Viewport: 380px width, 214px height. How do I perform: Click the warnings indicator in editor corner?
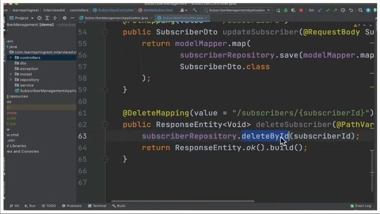coord(357,25)
